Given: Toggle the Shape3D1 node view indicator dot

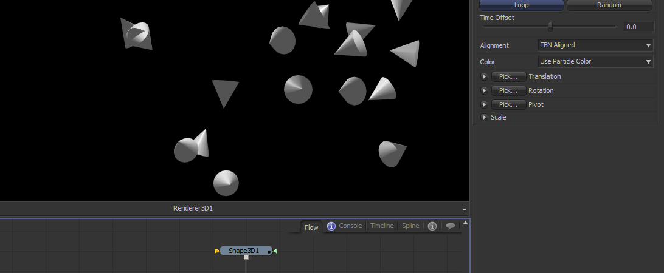Looking at the screenshot, I should pyautogui.click(x=269, y=252).
